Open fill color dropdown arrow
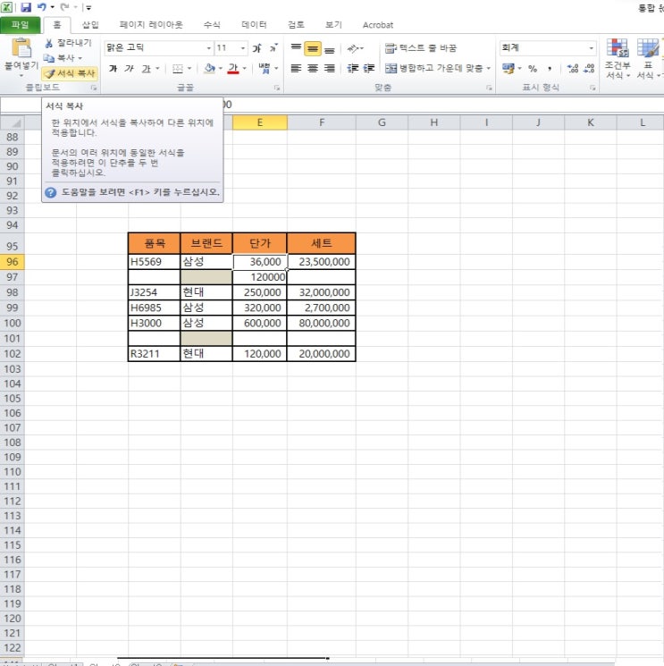Viewport: 664px width, 666px height. (221, 68)
